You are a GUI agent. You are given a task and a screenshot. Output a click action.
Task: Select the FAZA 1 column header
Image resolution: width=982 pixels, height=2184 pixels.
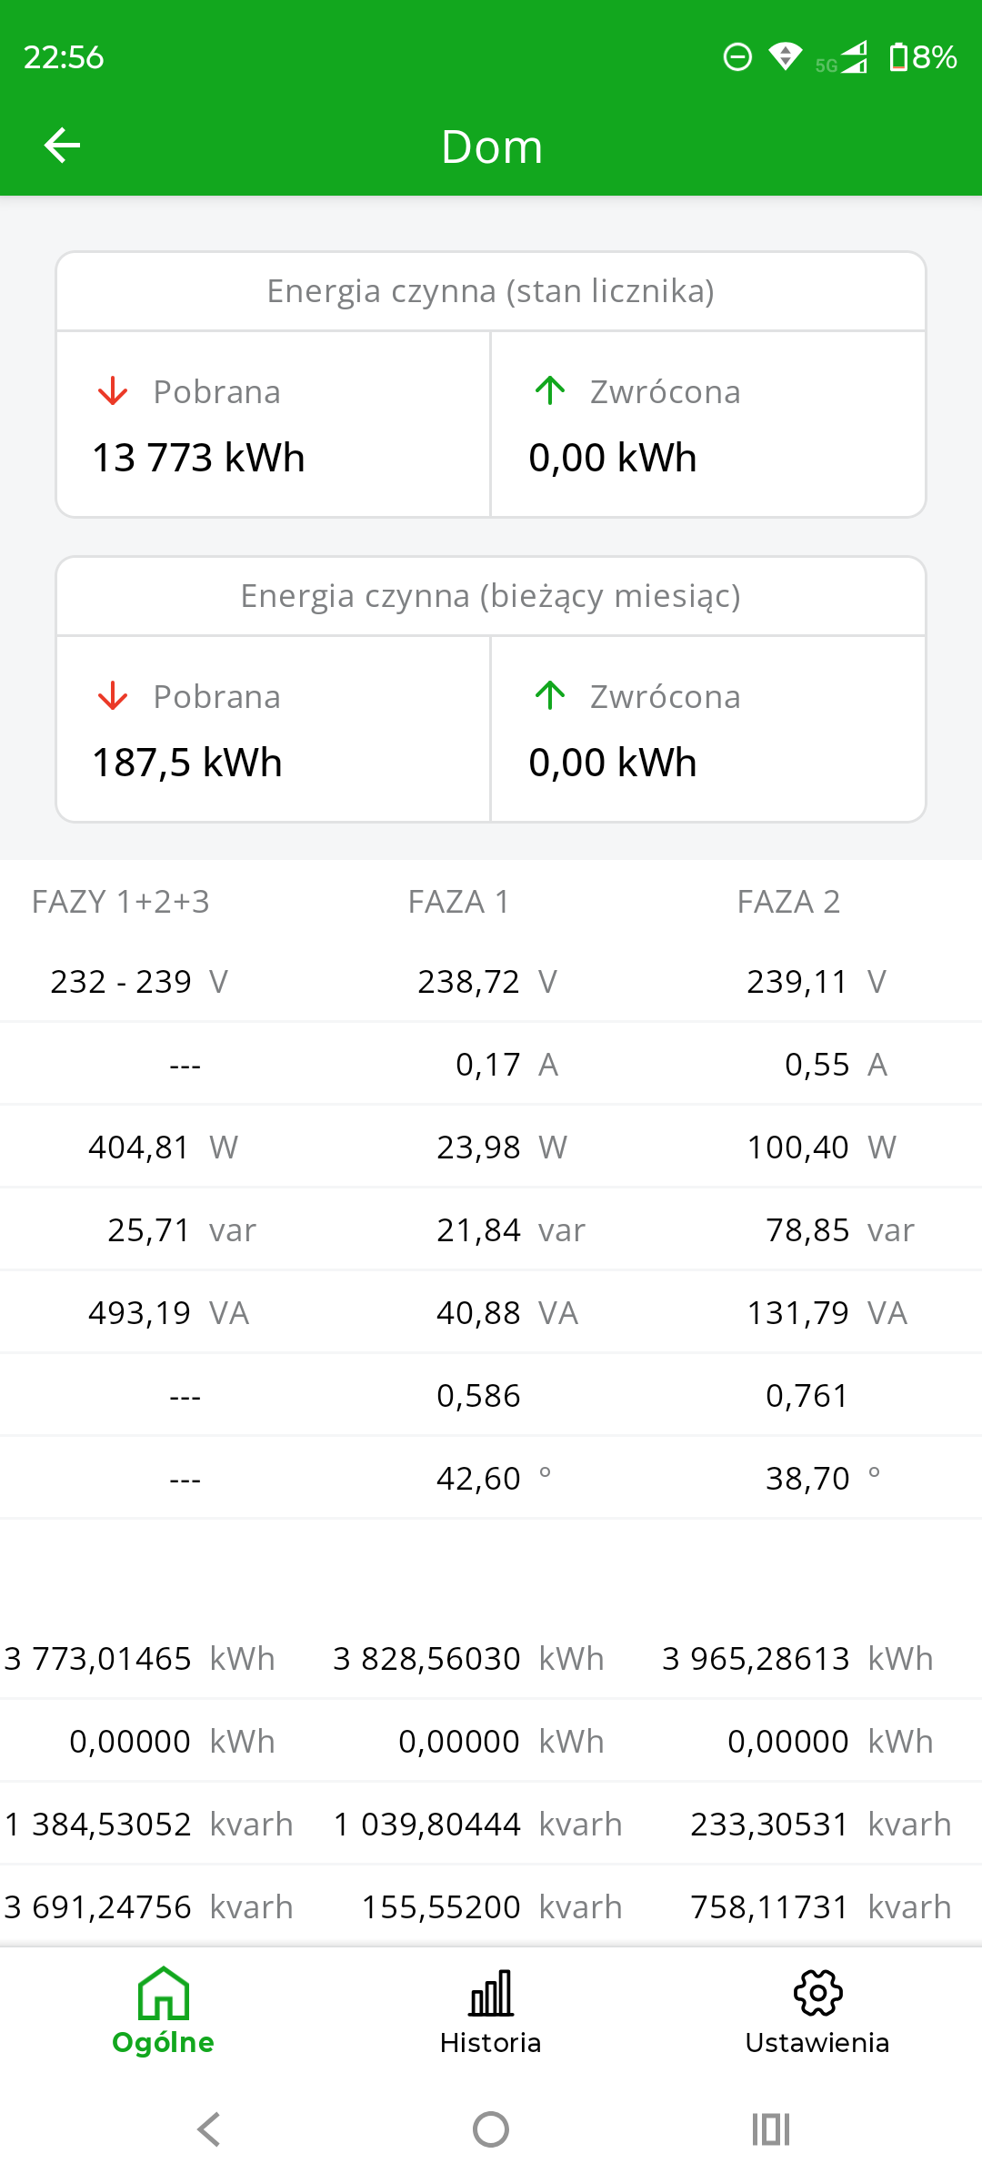point(459,902)
